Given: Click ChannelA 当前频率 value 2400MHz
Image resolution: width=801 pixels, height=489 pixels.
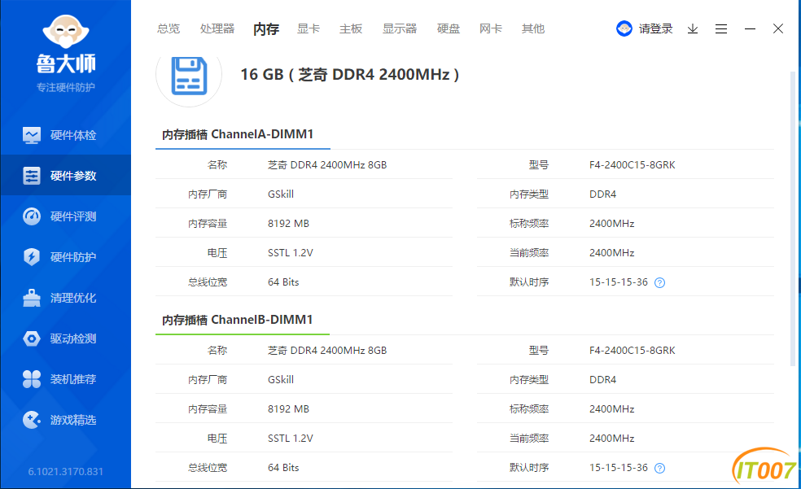Looking at the screenshot, I should tap(611, 253).
